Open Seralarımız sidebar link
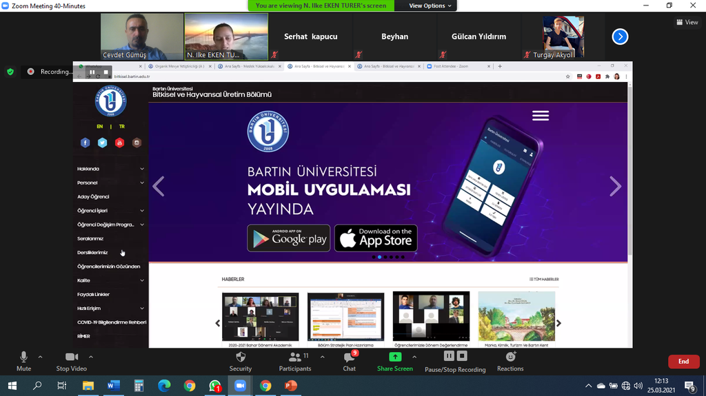The height and width of the screenshot is (396, 706). tap(90, 238)
